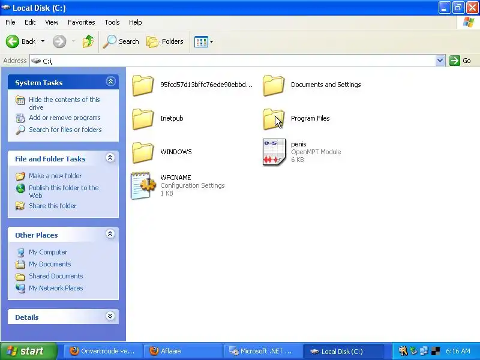Open My Documents from Other Places
Screen dimensions: 480x360
[50, 264]
